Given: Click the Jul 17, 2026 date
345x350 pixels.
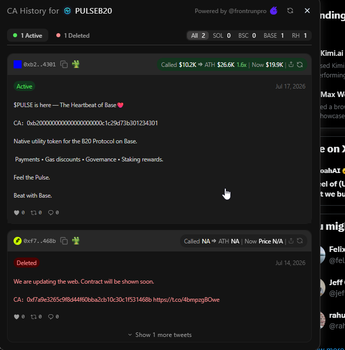Looking at the screenshot, I should [290, 86].
